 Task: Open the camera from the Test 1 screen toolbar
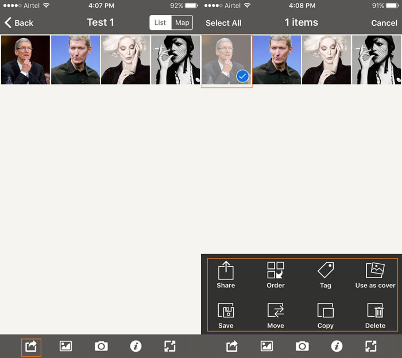[101, 346]
